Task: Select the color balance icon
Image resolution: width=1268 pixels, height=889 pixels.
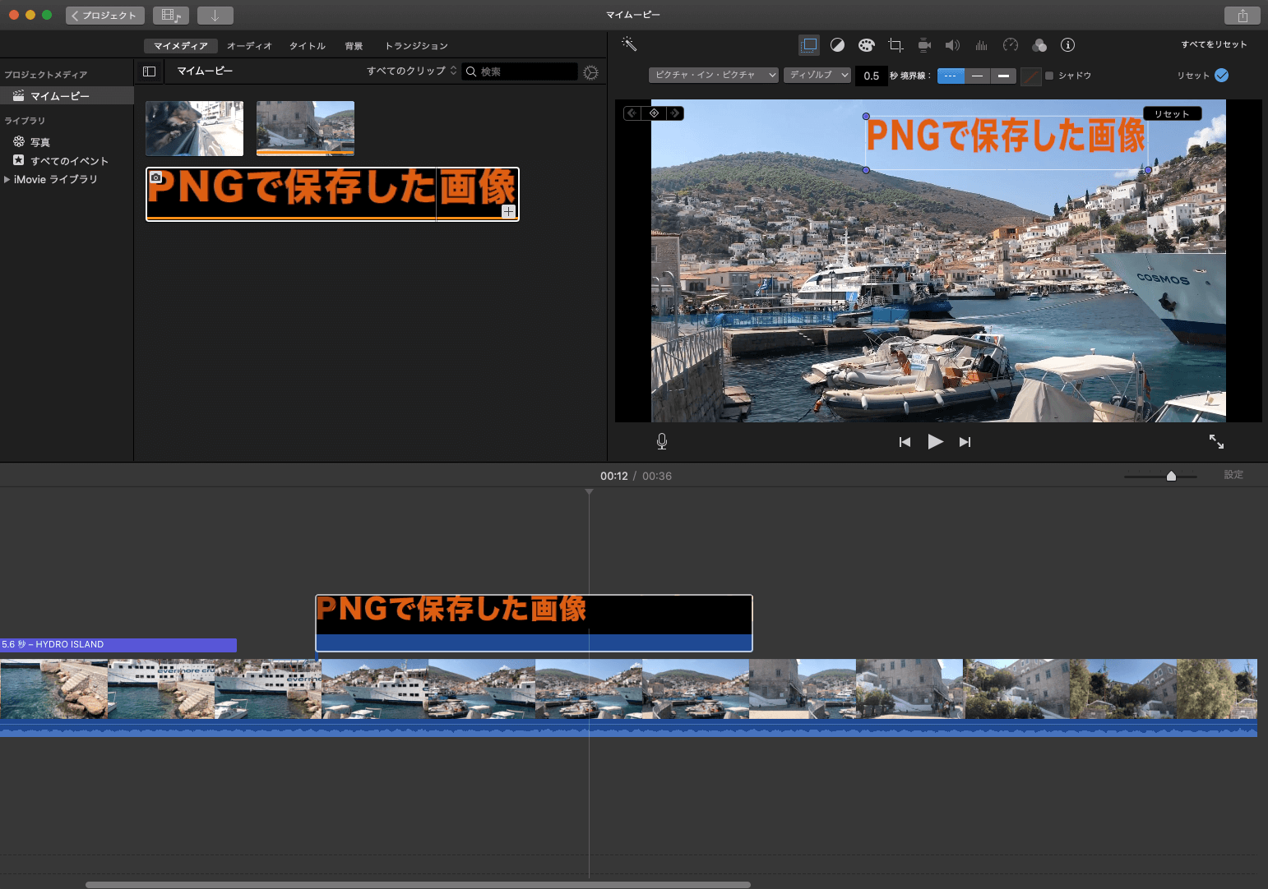Action: tap(837, 45)
